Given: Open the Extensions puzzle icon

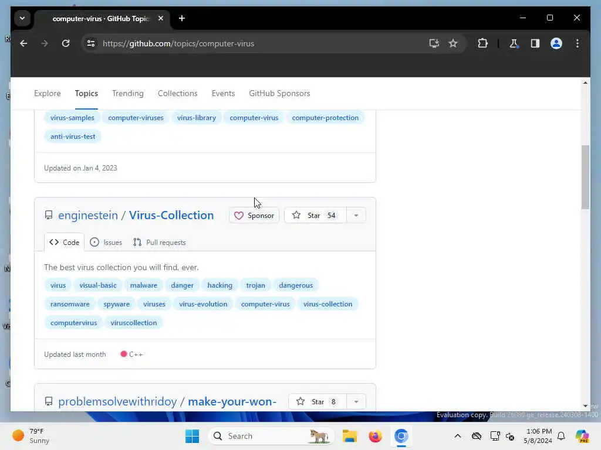Looking at the screenshot, I should tap(482, 43).
